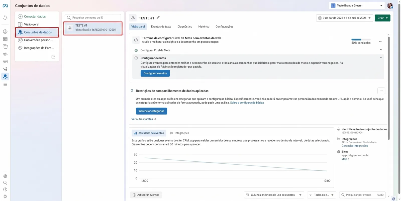Follow the Sobre a configuração básica link
This screenshot has width=401, height=201.
tap(247, 103)
